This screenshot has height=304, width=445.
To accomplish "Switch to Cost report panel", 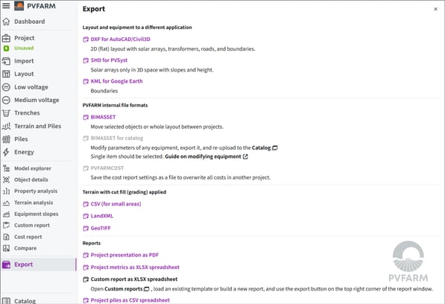I will (28, 237).
